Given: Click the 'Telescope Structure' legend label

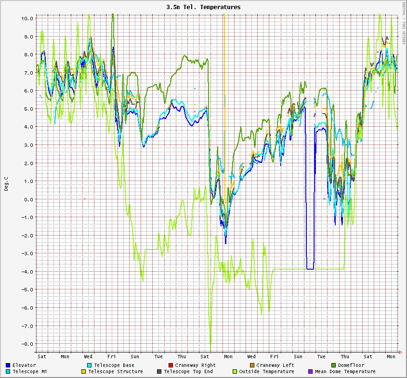Looking at the screenshot, I should [116, 372].
